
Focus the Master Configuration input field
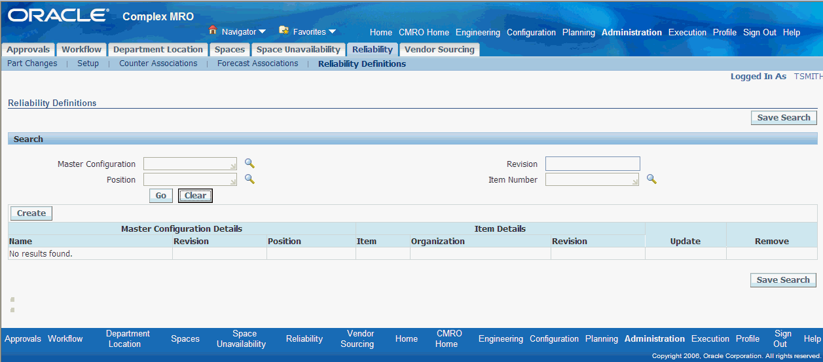(x=191, y=164)
